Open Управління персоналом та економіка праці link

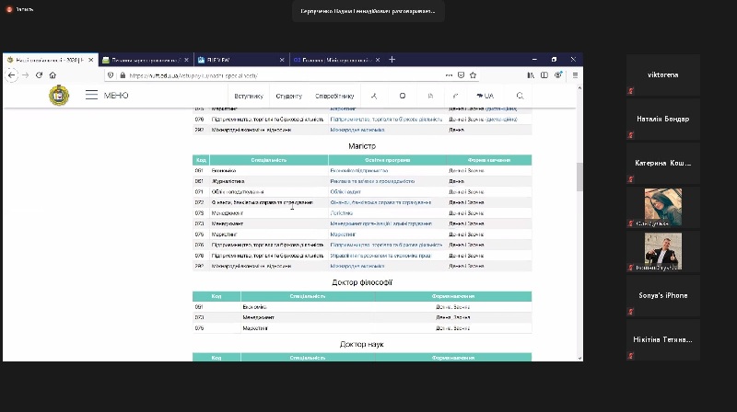tap(380, 256)
